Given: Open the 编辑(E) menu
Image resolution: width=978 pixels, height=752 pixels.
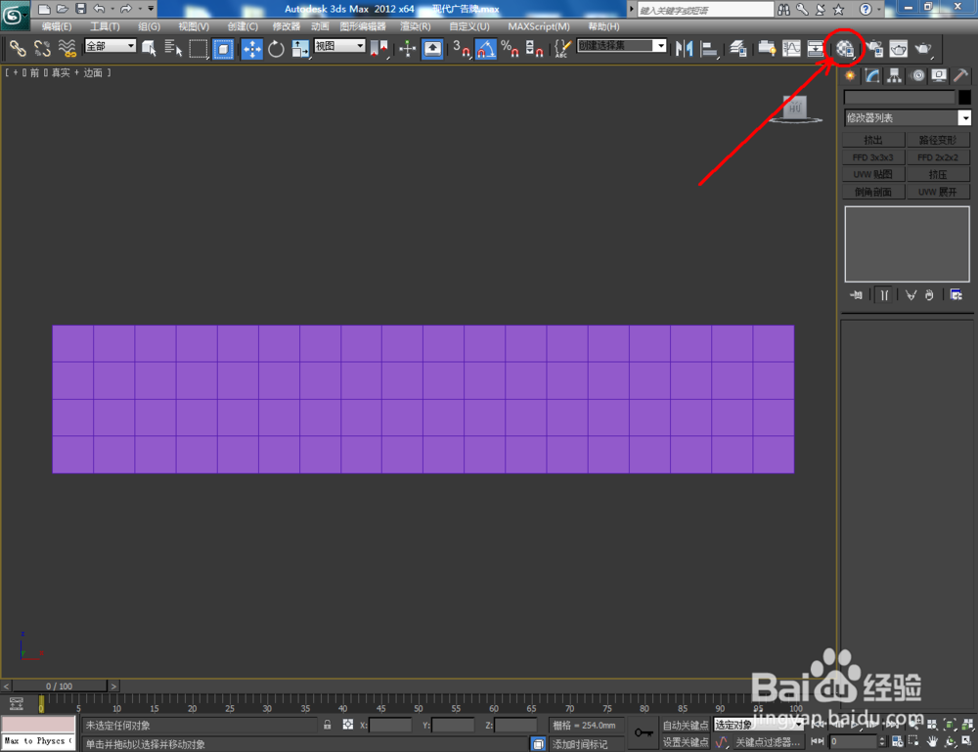Looking at the screenshot, I should point(57,26).
